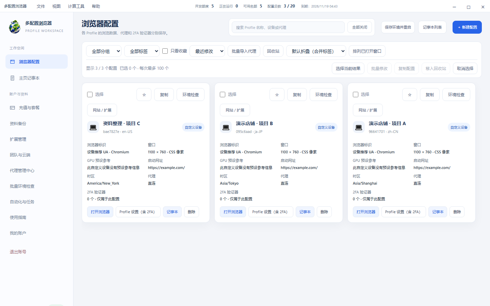Focus the Profile search input field
The height and width of the screenshot is (306, 490).
click(x=288, y=27)
